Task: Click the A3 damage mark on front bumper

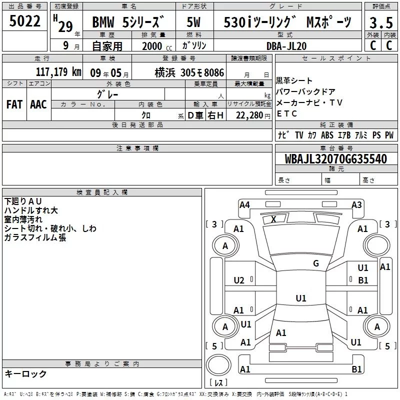Action: (356, 204)
